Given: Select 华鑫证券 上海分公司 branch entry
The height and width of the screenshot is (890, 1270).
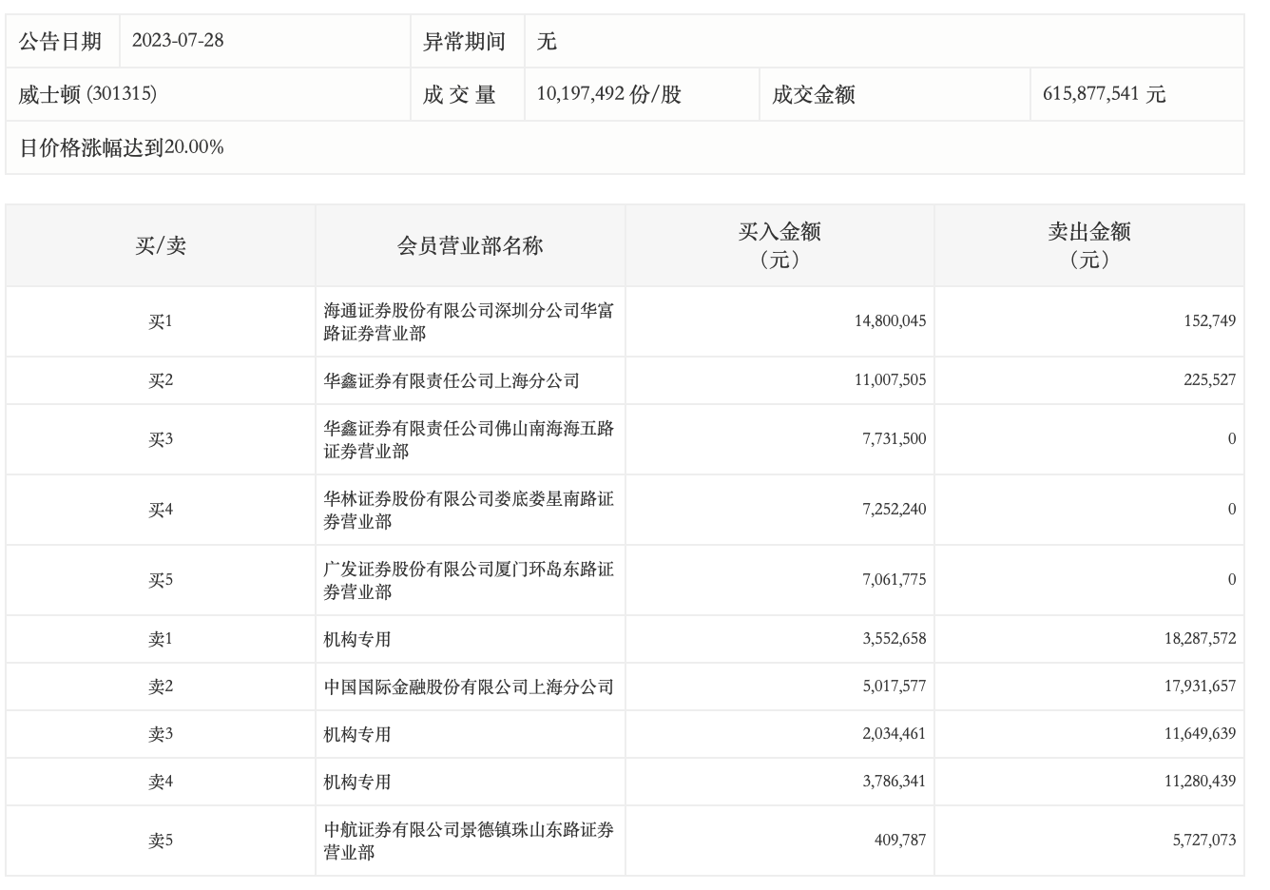Looking at the screenshot, I should point(452,380).
